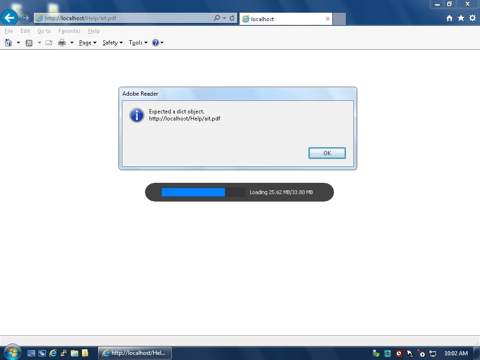The image size is (480, 360).
Task: Open Favorites with the star icon
Action: [x=461, y=18]
